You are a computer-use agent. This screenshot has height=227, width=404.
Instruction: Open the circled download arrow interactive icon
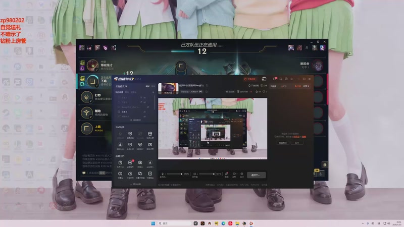[x=120, y=145]
